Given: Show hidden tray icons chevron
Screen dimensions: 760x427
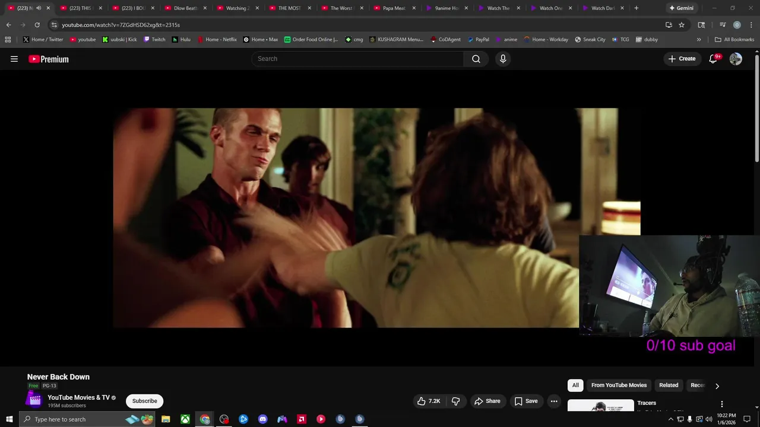Looking at the screenshot, I should (x=671, y=419).
